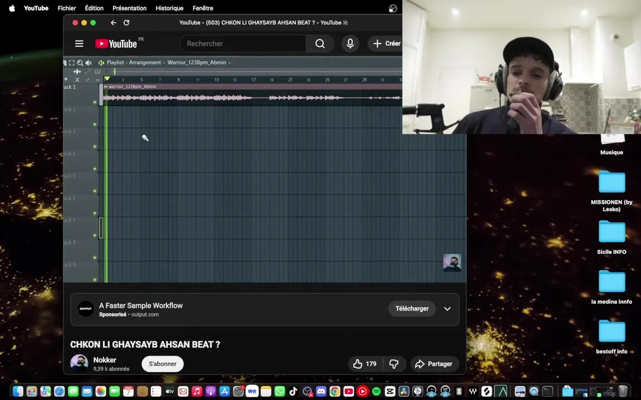641x400 pixels.
Task: Start voice search with the microphone icon
Action: (351, 43)
